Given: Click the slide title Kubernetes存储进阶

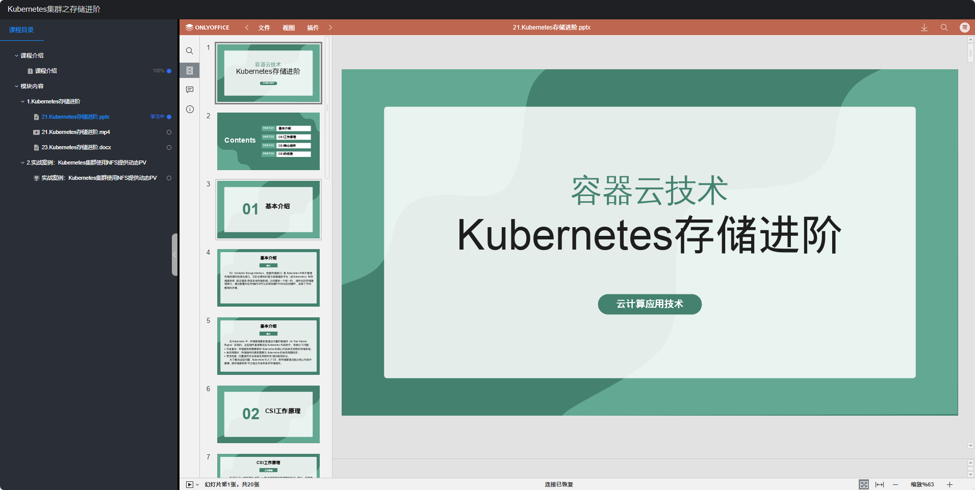Looking at the screenshot, I should pos(649,235).
